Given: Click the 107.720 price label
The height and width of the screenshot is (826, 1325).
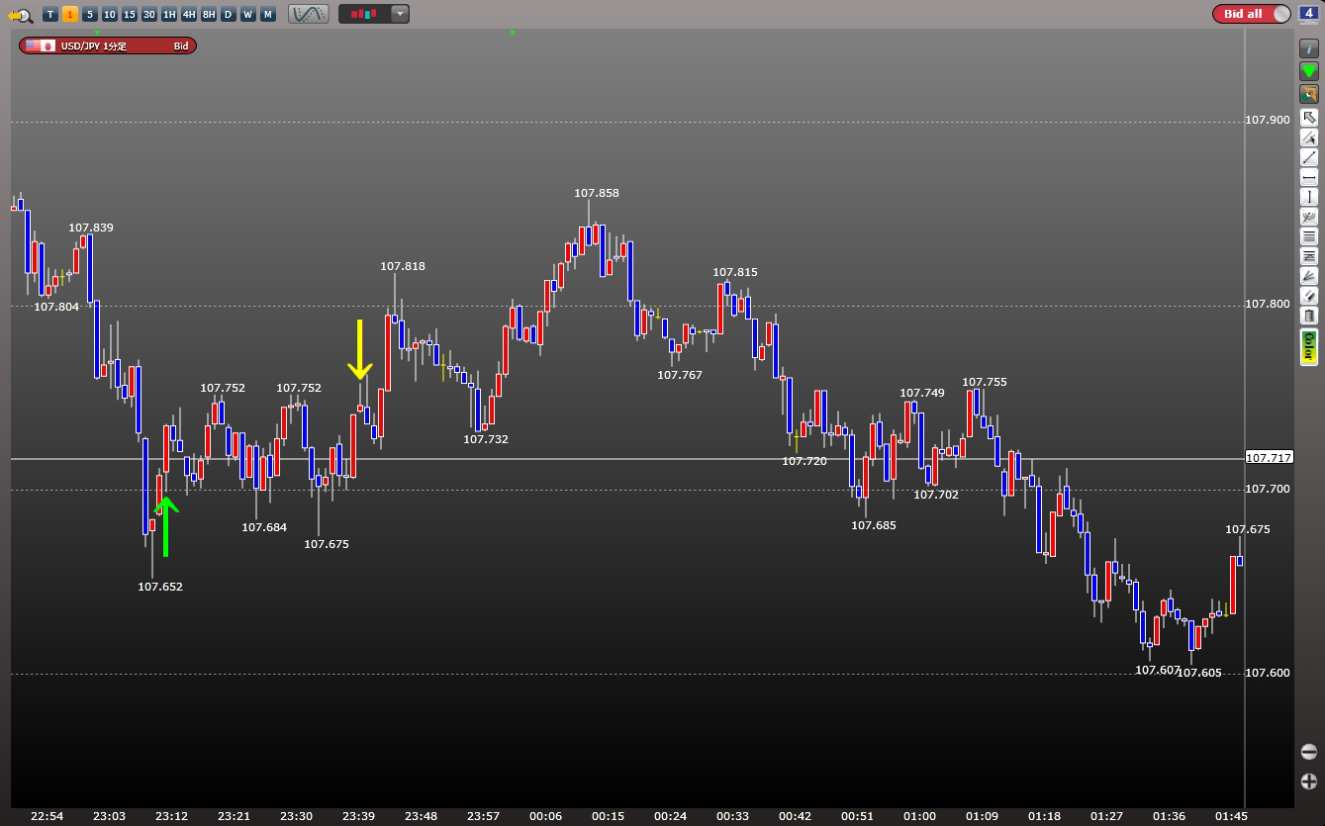Looking at the screenshot, I should [804, 461].
